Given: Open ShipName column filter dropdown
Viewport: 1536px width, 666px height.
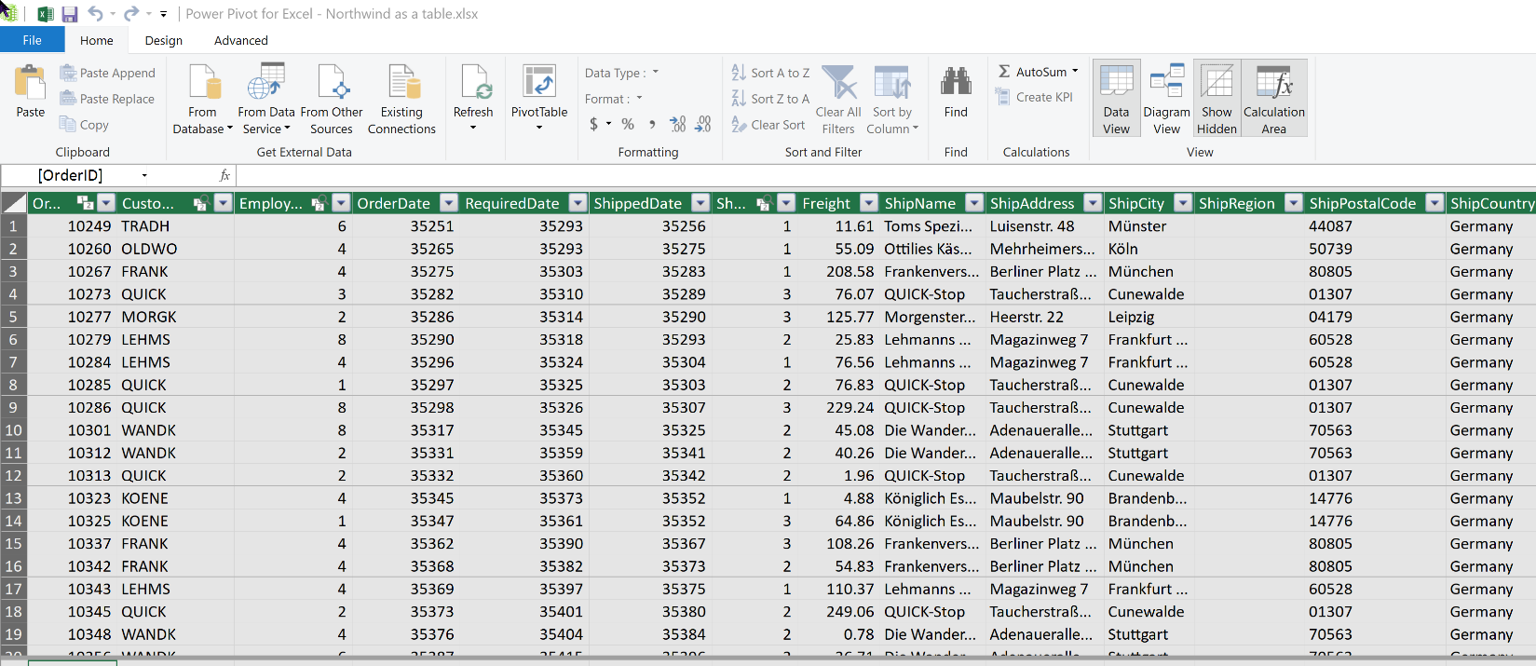Looking at the screenshot, I should [974, 203].
